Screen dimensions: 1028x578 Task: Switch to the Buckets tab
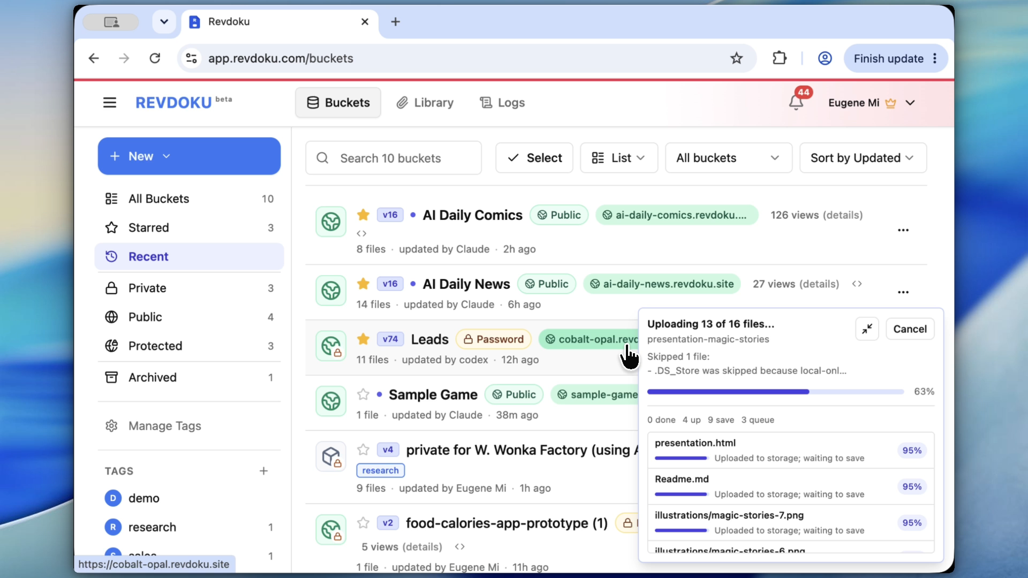point(338,102)
